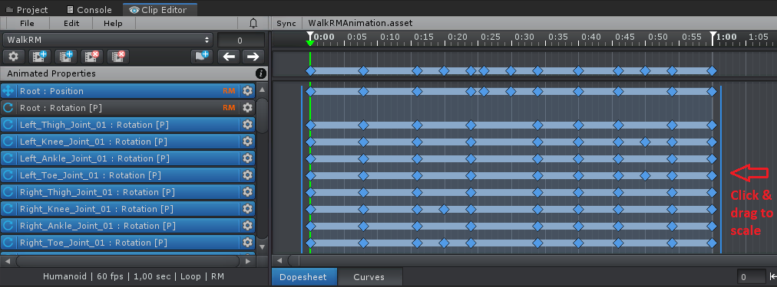
Task: Switch to Curves view
Action: tap(369, 277)
